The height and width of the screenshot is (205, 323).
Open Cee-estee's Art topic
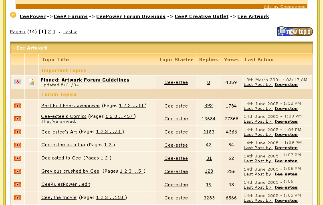click(59, 131)
